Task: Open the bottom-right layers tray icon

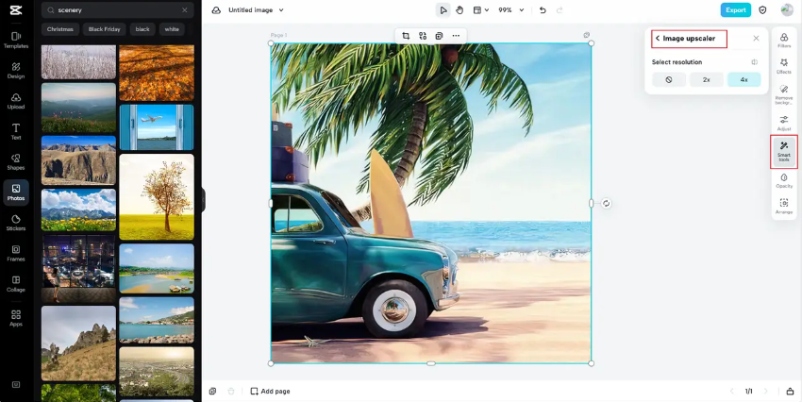Action: click(x=790, y=392)
